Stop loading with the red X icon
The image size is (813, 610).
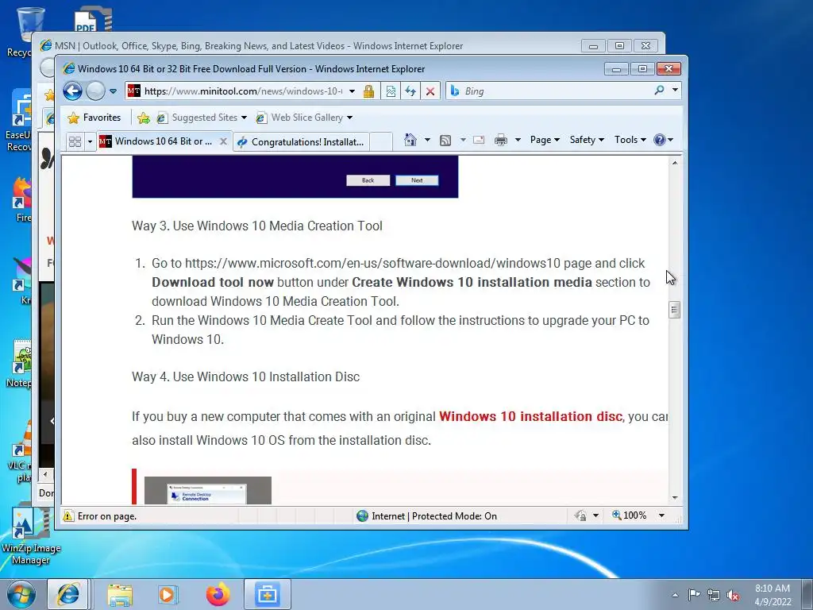click(x=430, y=91)
